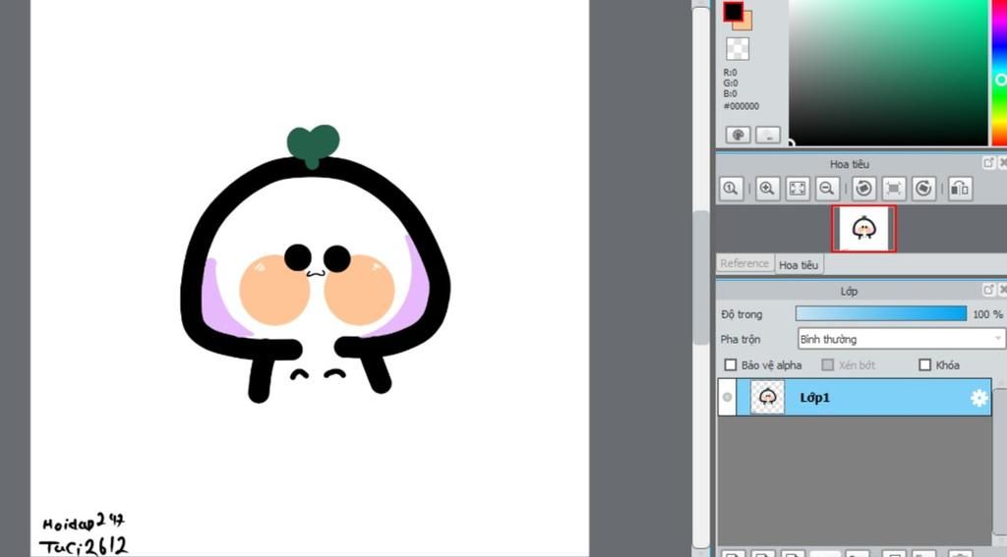
Task: Click the 100% zoom reset magnifier icon
Action: tap(731, 188)
